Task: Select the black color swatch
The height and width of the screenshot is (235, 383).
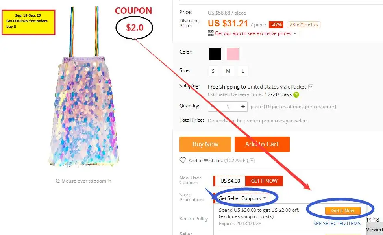Action: [215, 54]
